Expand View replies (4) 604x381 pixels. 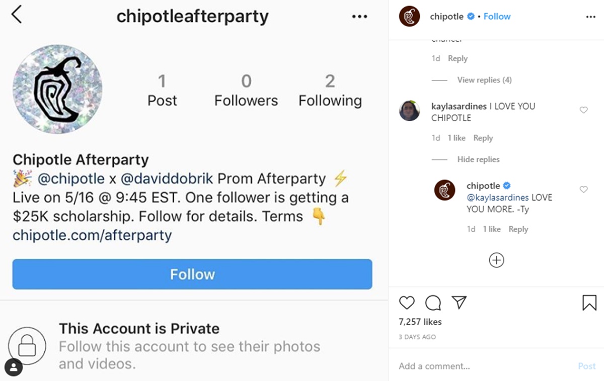tap(484, 80)
